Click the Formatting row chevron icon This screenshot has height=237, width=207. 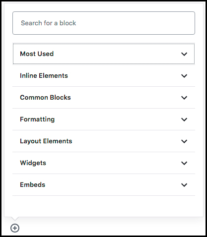[184, 119]
